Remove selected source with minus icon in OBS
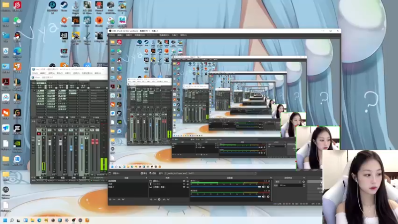 pyautogui.click(x=155, y=200)
